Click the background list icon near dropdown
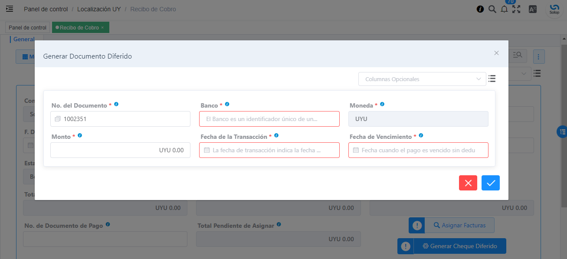The width and height of the screenshot is (567, 259). coord(537,73)
